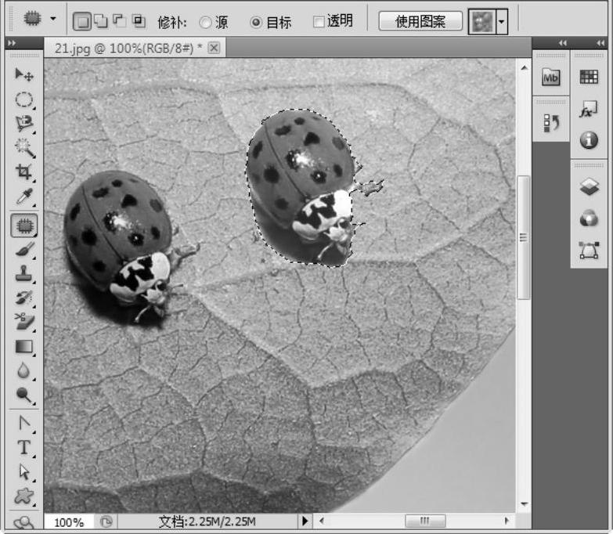Screen dimensions: 613x534
Task: Open the Layers panel icon
Action: pos(588,186)
